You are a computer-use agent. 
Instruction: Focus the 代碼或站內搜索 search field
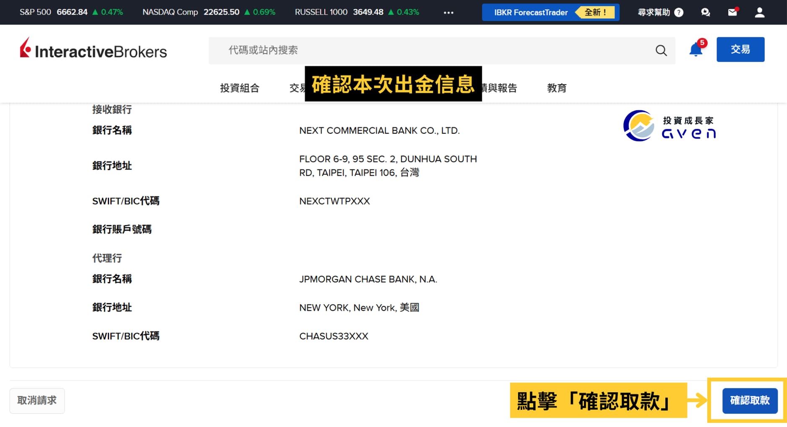tap(428, 50)
